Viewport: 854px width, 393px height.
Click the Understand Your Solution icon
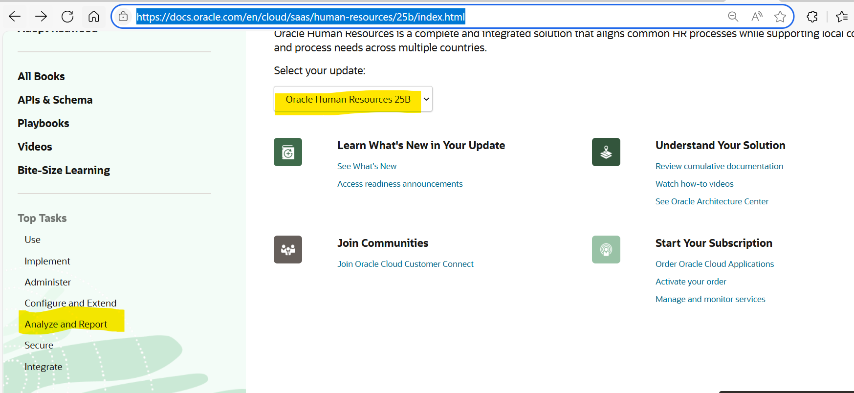(x=606, y=152)
